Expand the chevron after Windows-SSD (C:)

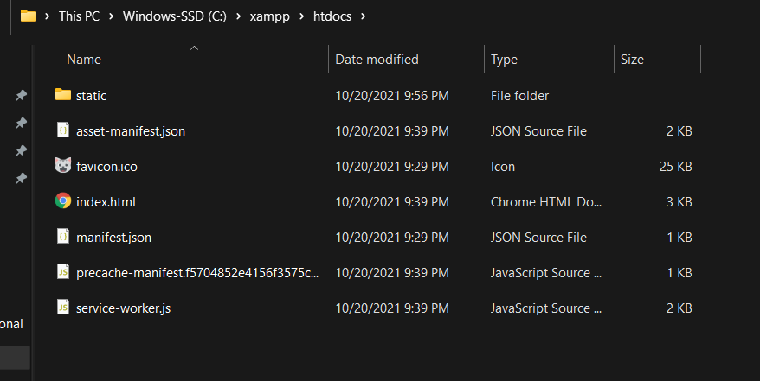pos(238,16)
